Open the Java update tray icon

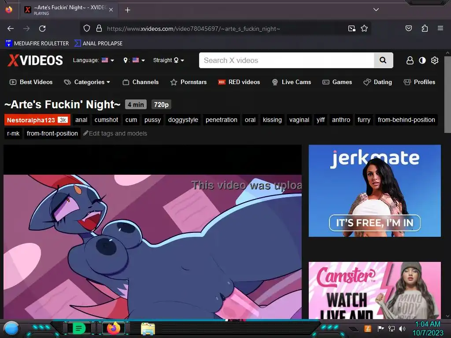(x=368, y=328)
